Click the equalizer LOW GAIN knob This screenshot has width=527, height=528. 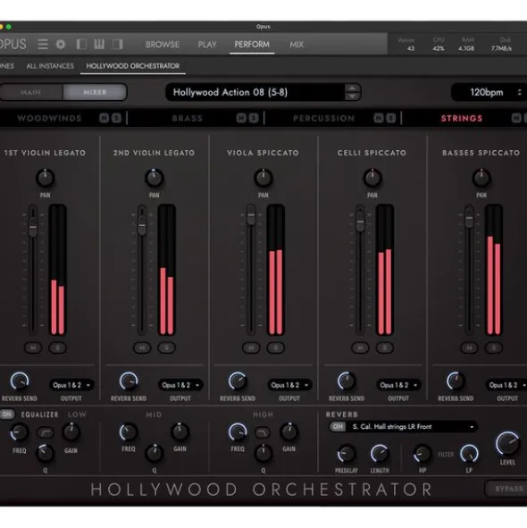coord(71,432)
